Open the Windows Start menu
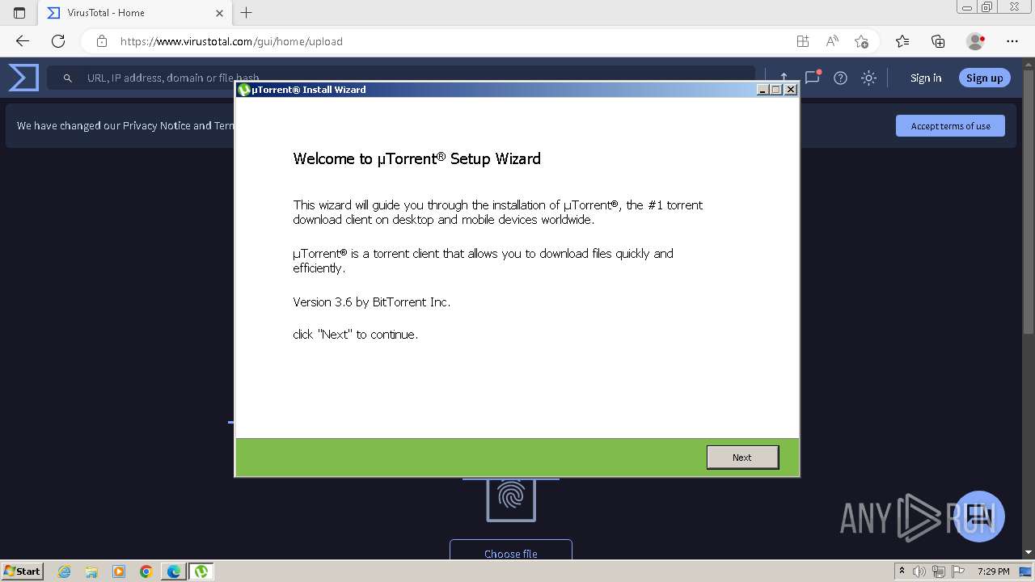The width and height of the screenshot is (1035, 582). (x=22, y=571)
